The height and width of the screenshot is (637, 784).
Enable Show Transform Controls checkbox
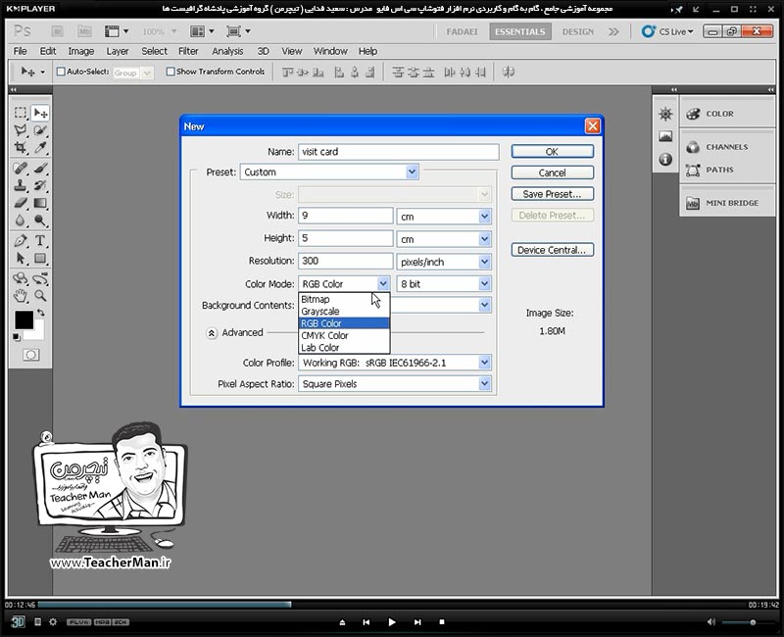click(x=171, y=72)
